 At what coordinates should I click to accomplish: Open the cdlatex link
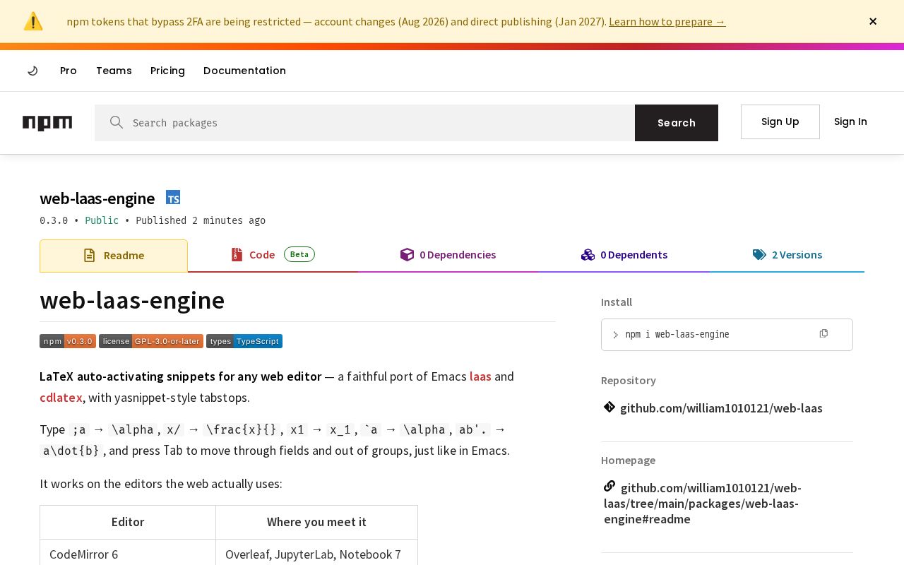(61, 398)
